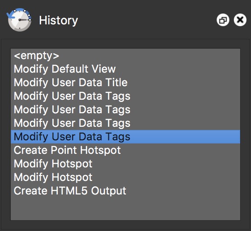This screenshot has height=231, width=251.
Task: Select the third Modify User Data Tags entry
Action: click(x=125, y=123)
